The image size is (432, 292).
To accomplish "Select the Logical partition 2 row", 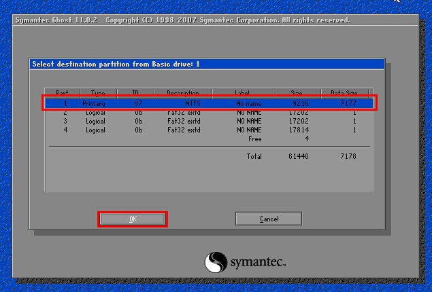I will coord(209,113).
